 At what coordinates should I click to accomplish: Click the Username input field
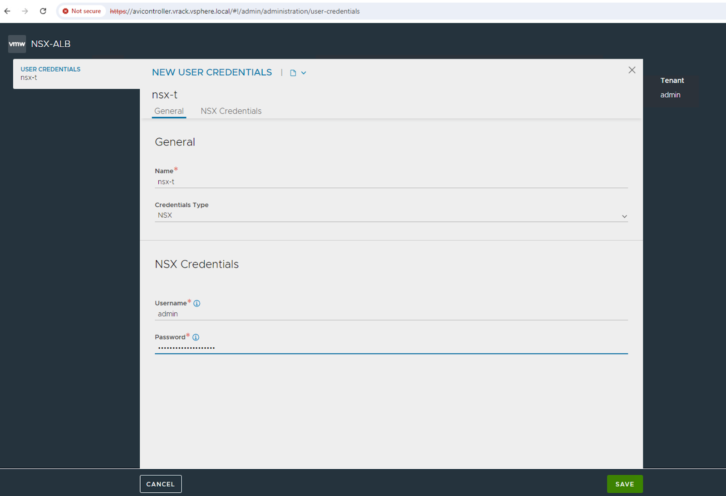click(x=391, y=314)
